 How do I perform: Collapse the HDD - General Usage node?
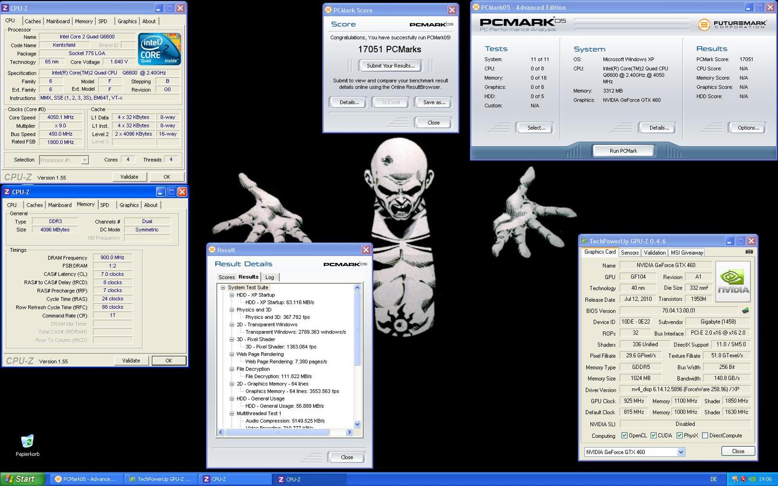232,399
